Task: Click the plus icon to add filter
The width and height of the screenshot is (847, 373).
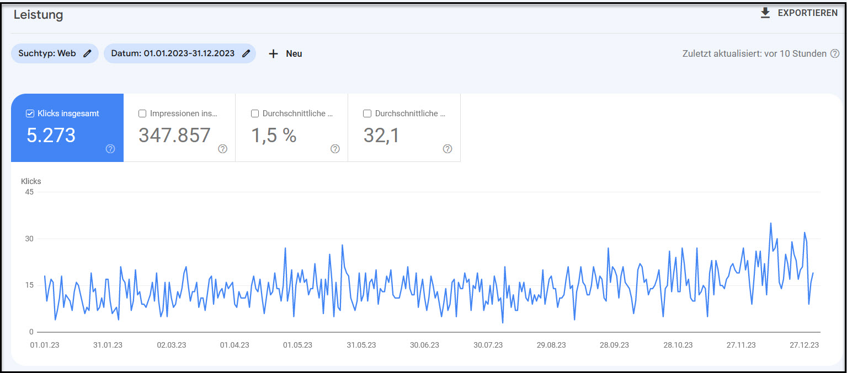Action: 273,54
